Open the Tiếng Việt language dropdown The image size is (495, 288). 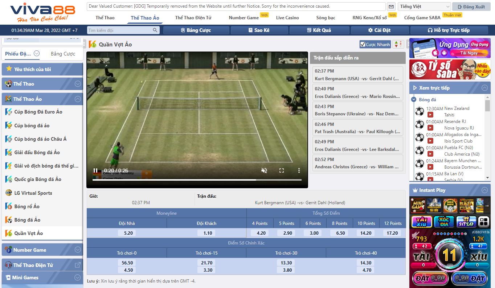click(424, 7)
